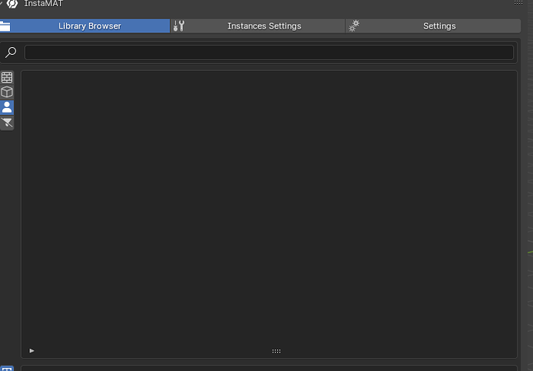Screen dimensions: 533x371
Task: Open the rightmost Settings tab
Action: pyautogui.click(x=439, y=26)
